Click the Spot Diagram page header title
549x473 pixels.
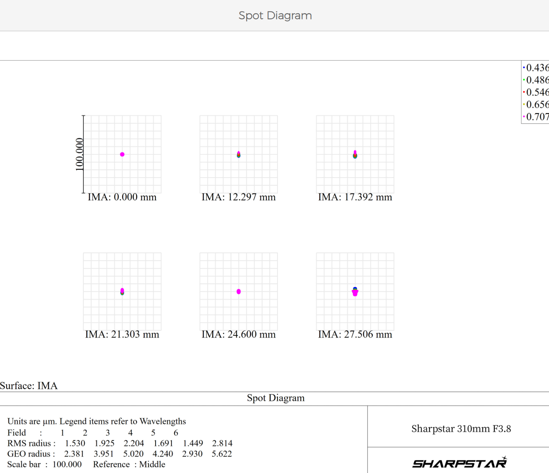275,15
